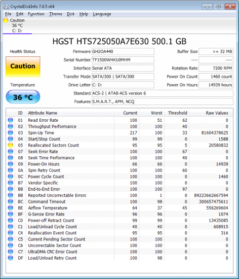239x279 pixels.
Task: Click the yellow Caution status icon in disk bar
Action: (6, 20)
